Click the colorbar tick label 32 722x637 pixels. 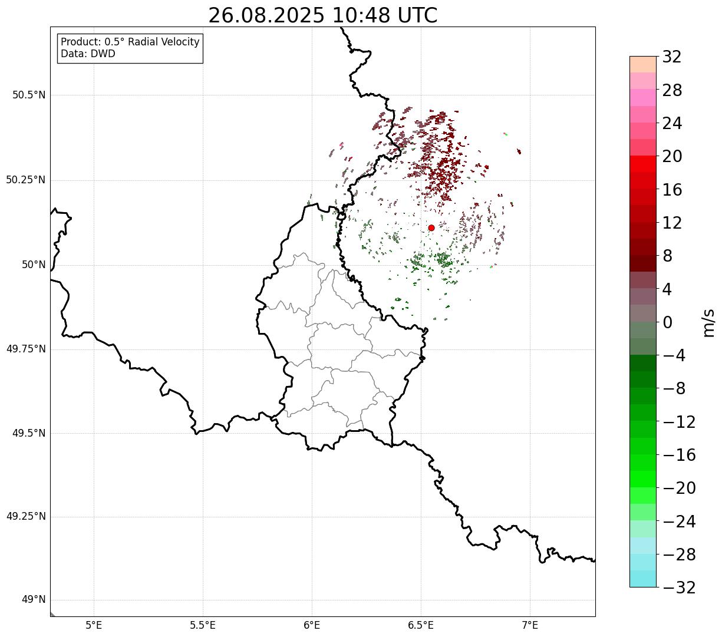pyautogui.click(x=672, y=57)
